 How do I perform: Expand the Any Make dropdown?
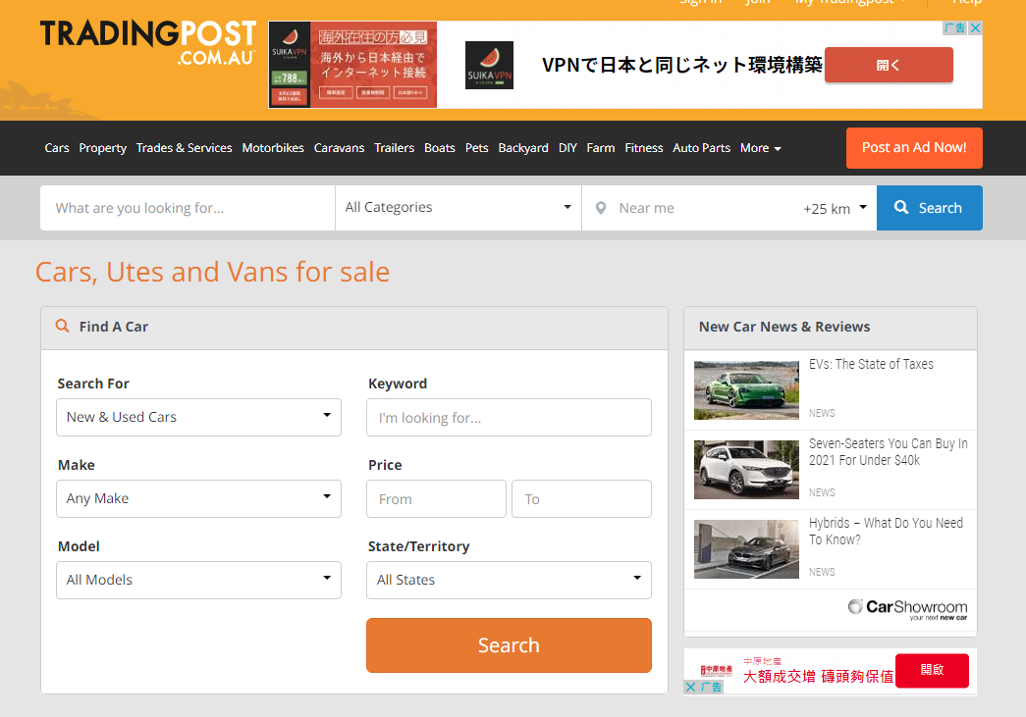(198, 498)
